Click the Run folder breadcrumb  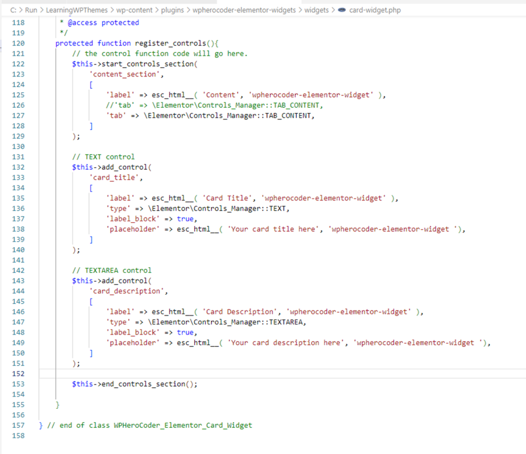point(31,10)
